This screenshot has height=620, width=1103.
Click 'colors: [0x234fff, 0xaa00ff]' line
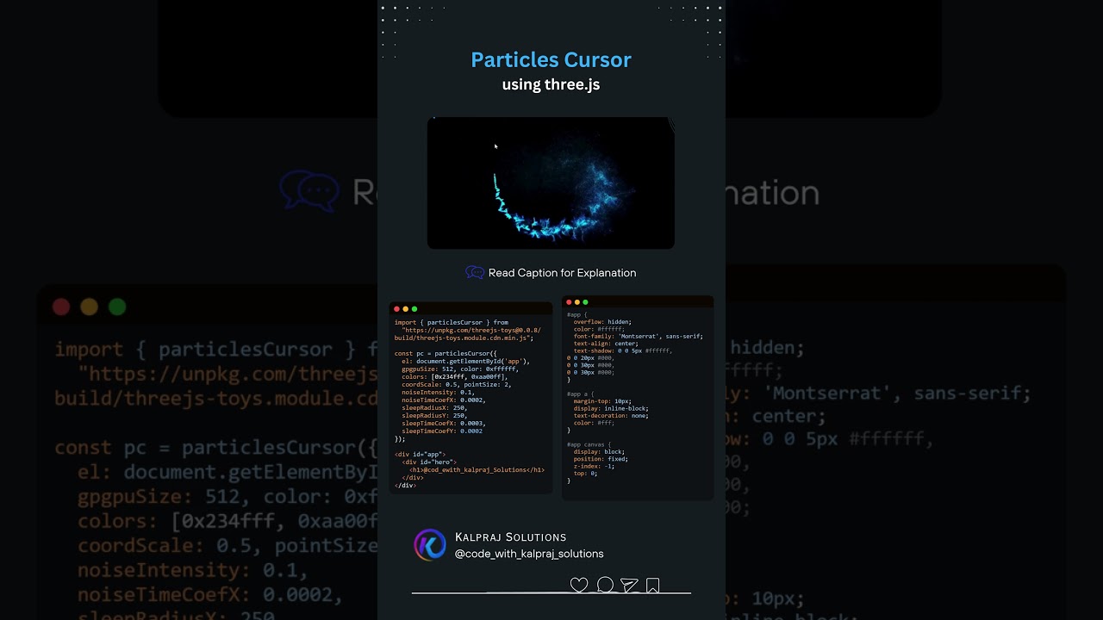point(455,376)
